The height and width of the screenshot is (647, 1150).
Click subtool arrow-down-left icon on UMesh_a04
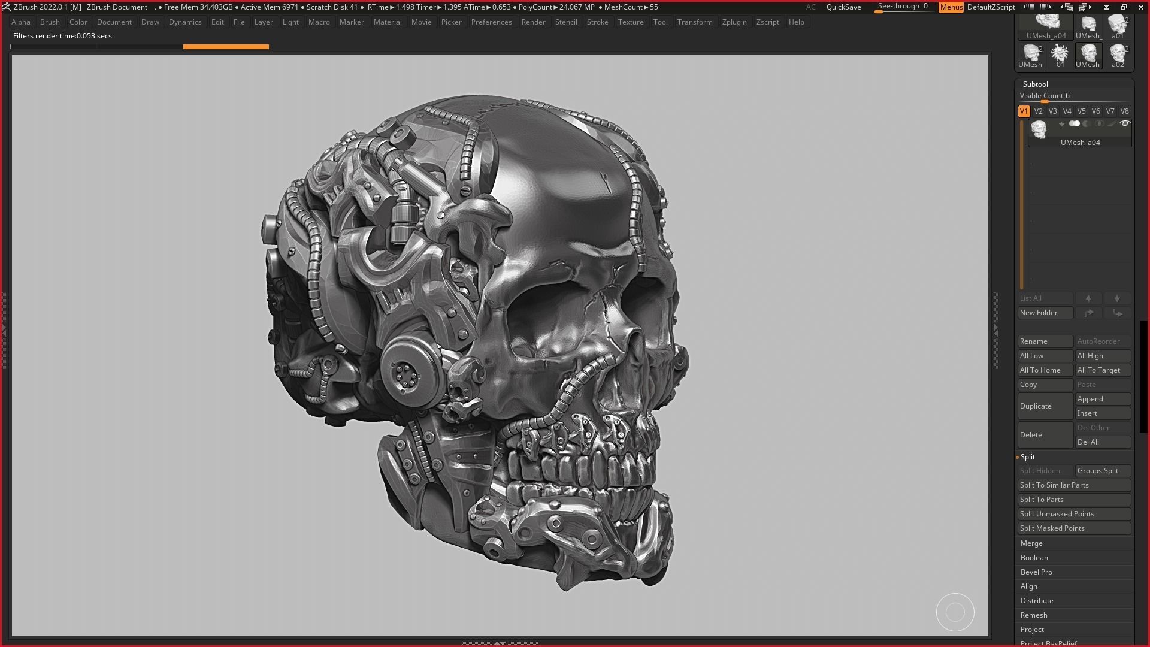tap(1062, 124)
